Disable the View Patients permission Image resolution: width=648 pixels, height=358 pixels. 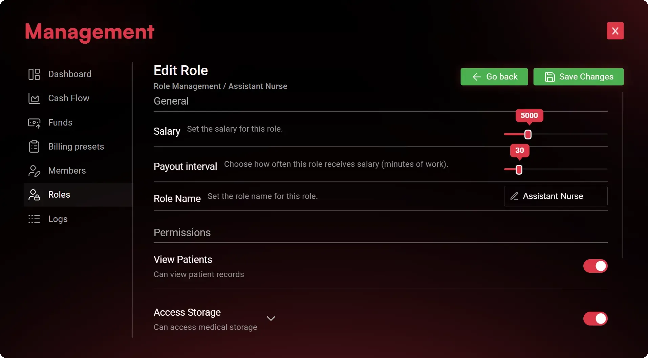point(595,266)
